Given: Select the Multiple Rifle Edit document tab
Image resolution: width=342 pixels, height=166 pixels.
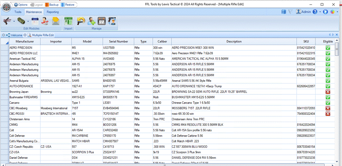Looking at the screenshot, I should click(41, 35).
